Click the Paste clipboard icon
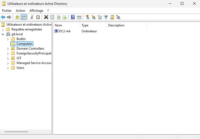Image resolution: width=200 pixels, height=139 pixels. point(38,17)
